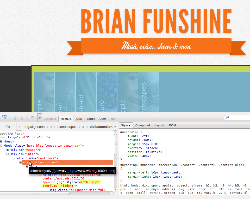Open the panel selector dropdown arrow
The width and height of the screenshot is (250, 199).
coord(40,118)
